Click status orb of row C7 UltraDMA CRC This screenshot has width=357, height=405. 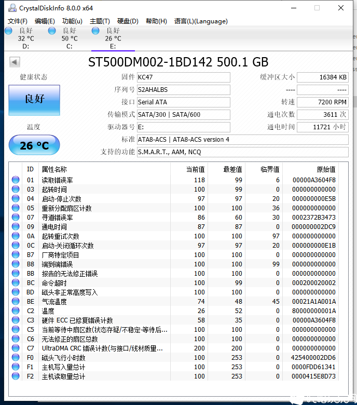pyautogui.click(x=16, y=348)
